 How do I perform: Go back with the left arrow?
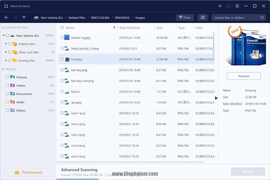[x=6, y=17]
